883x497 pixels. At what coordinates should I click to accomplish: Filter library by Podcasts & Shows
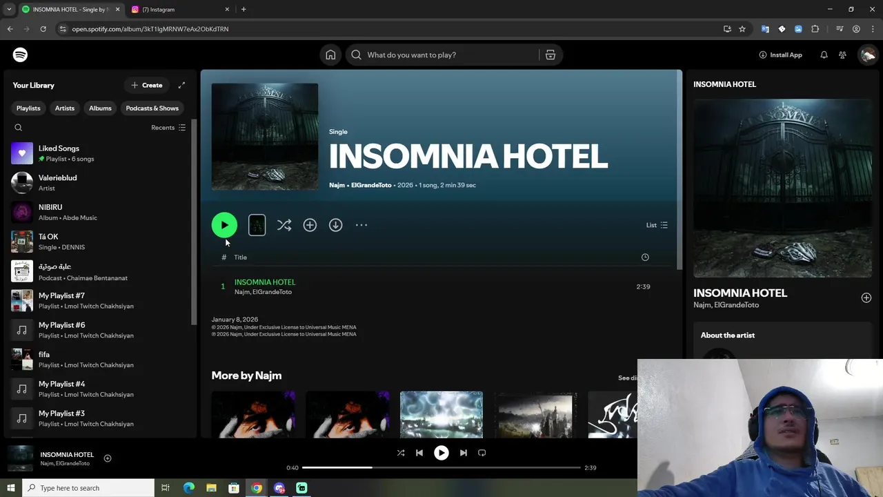[x=152, y=108]
